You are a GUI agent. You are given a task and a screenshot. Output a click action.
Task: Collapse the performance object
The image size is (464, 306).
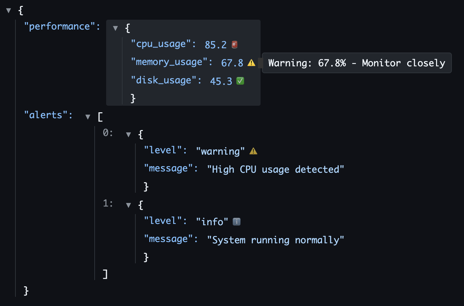point(115,28)
